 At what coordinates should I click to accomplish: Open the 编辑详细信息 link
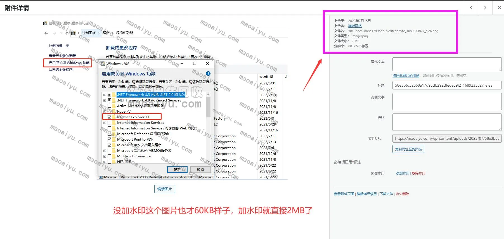pos(367,194)
